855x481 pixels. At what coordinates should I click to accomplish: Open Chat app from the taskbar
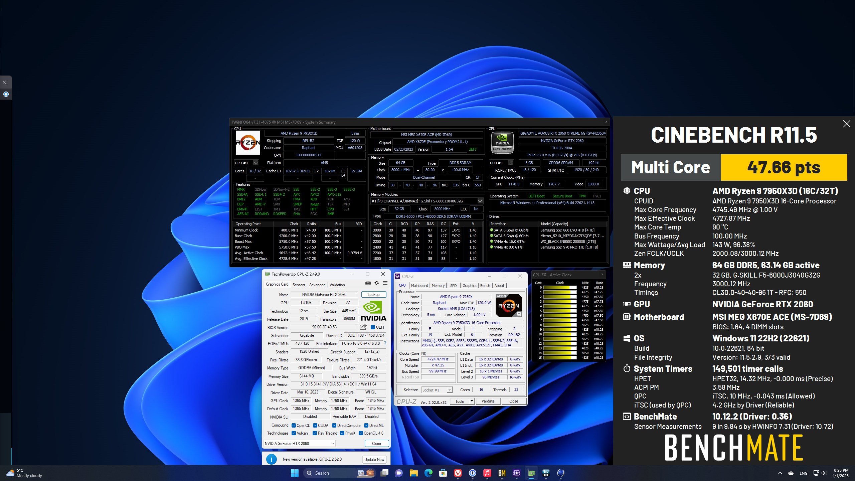[399, 473]
